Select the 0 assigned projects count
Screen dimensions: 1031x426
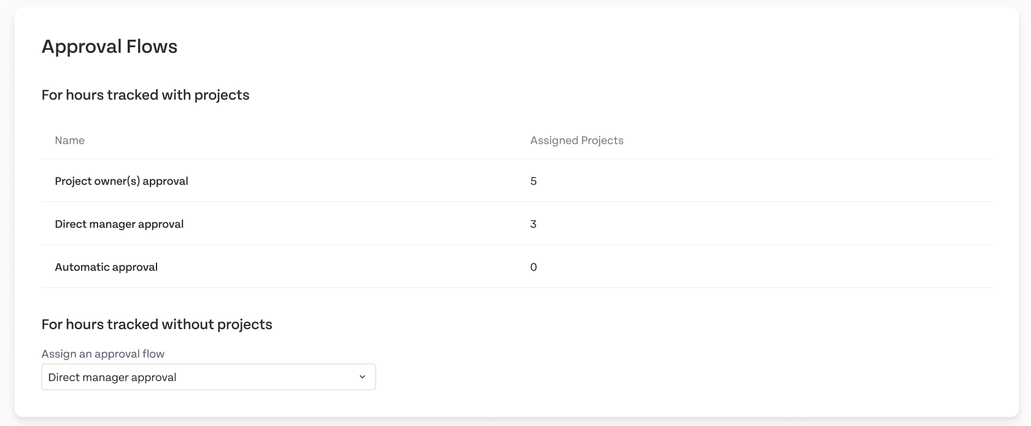(x=533, y=267)
